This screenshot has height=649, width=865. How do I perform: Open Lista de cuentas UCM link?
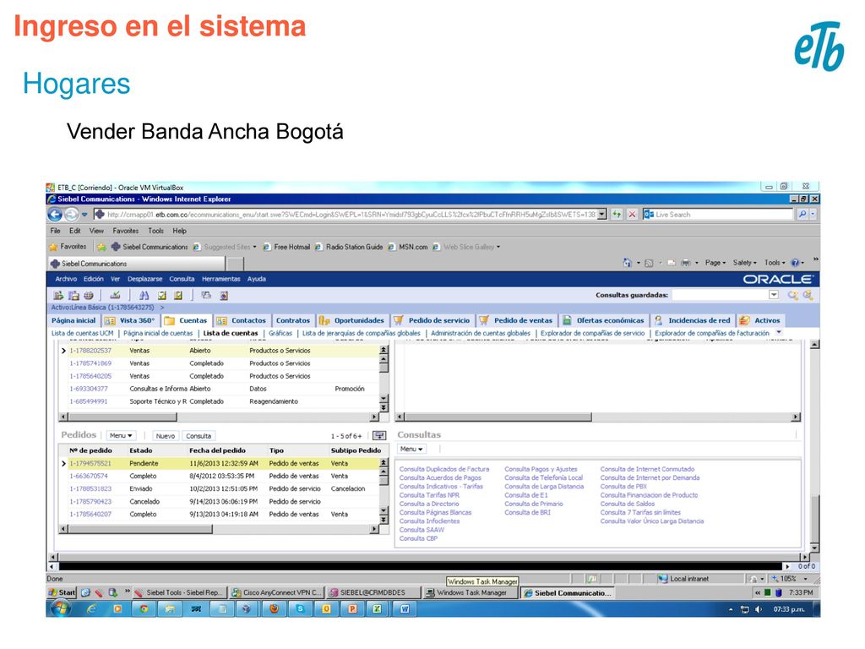click(x=82, y=333)
